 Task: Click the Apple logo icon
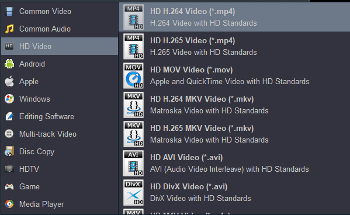point(9,81)
